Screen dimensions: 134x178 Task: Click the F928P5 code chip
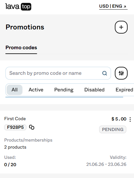[x=15, y=127]
